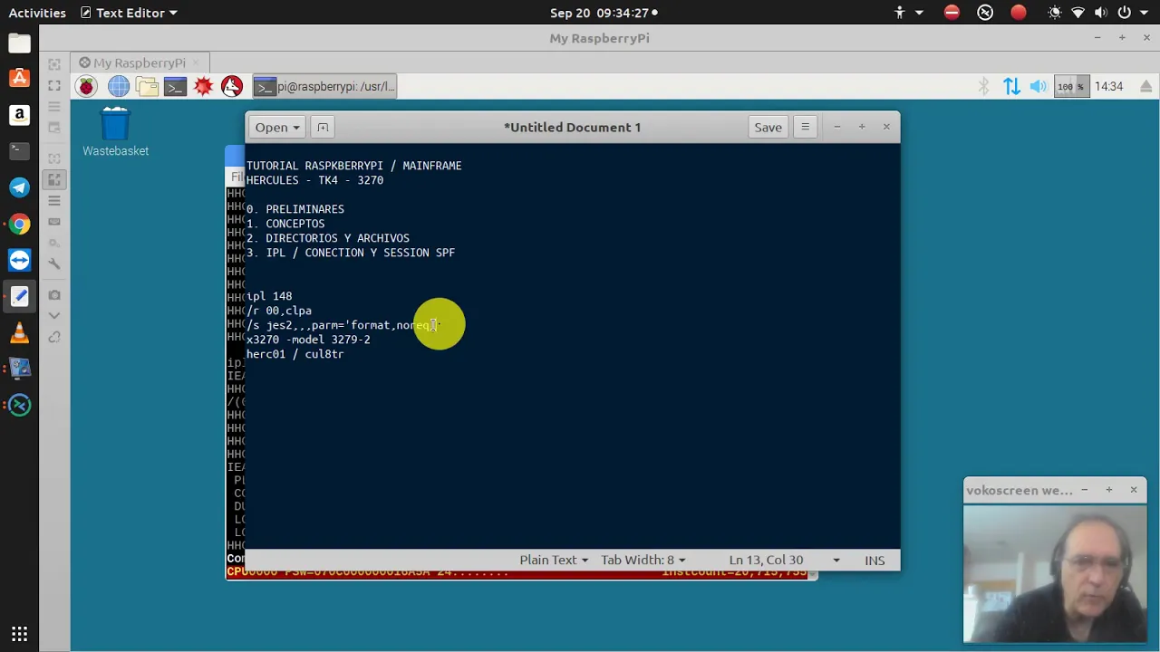1160x652 pixels.
Task: Click the Pi eject tray icon
Action: (1145, 87)
